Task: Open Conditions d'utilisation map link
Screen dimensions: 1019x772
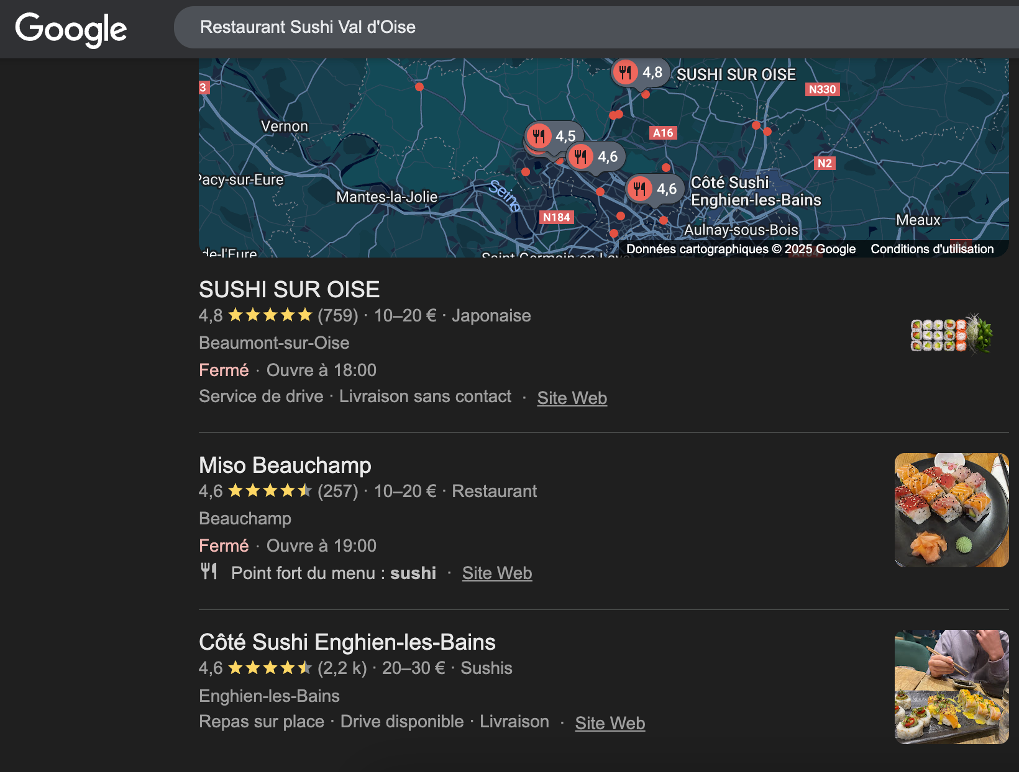Action: tap(932, 249)
